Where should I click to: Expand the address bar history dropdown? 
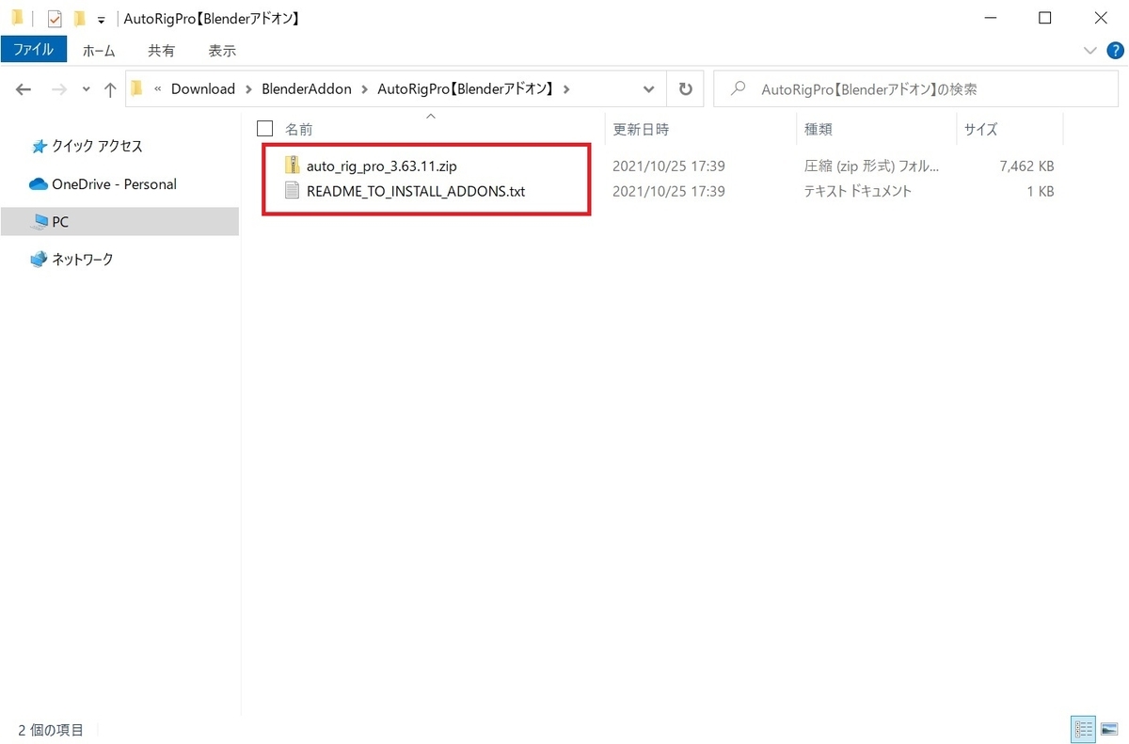(x=648, y=89)
